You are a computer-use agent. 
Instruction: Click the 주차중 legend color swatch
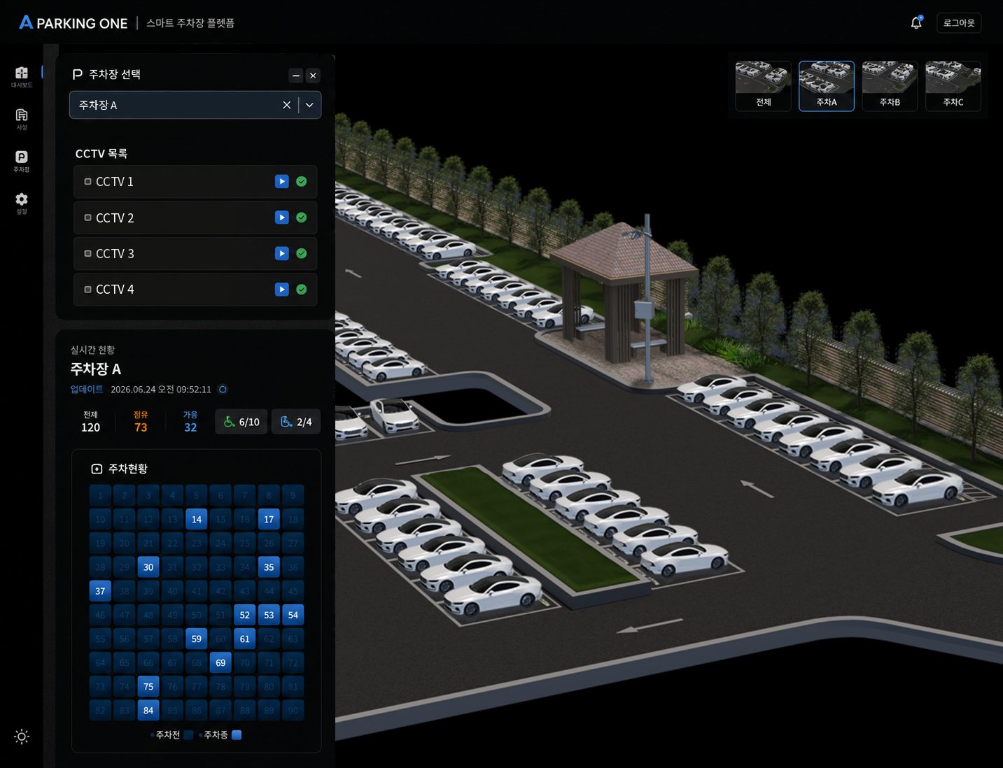point(237,735)
